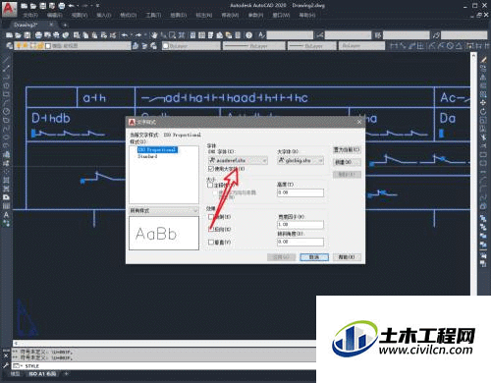Viewport: 491px width, 383px height.
Task: Open the SHX font acaderef.shx dropdown
Action: [x=238, y=160]
